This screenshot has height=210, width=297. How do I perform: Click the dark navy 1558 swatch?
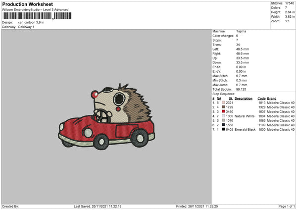coord(223,125)
